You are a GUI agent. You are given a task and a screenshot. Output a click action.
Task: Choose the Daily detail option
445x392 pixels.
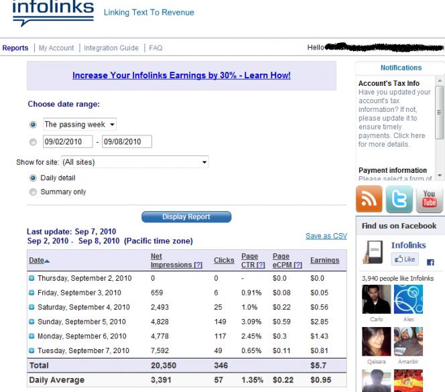pos(33,178)
